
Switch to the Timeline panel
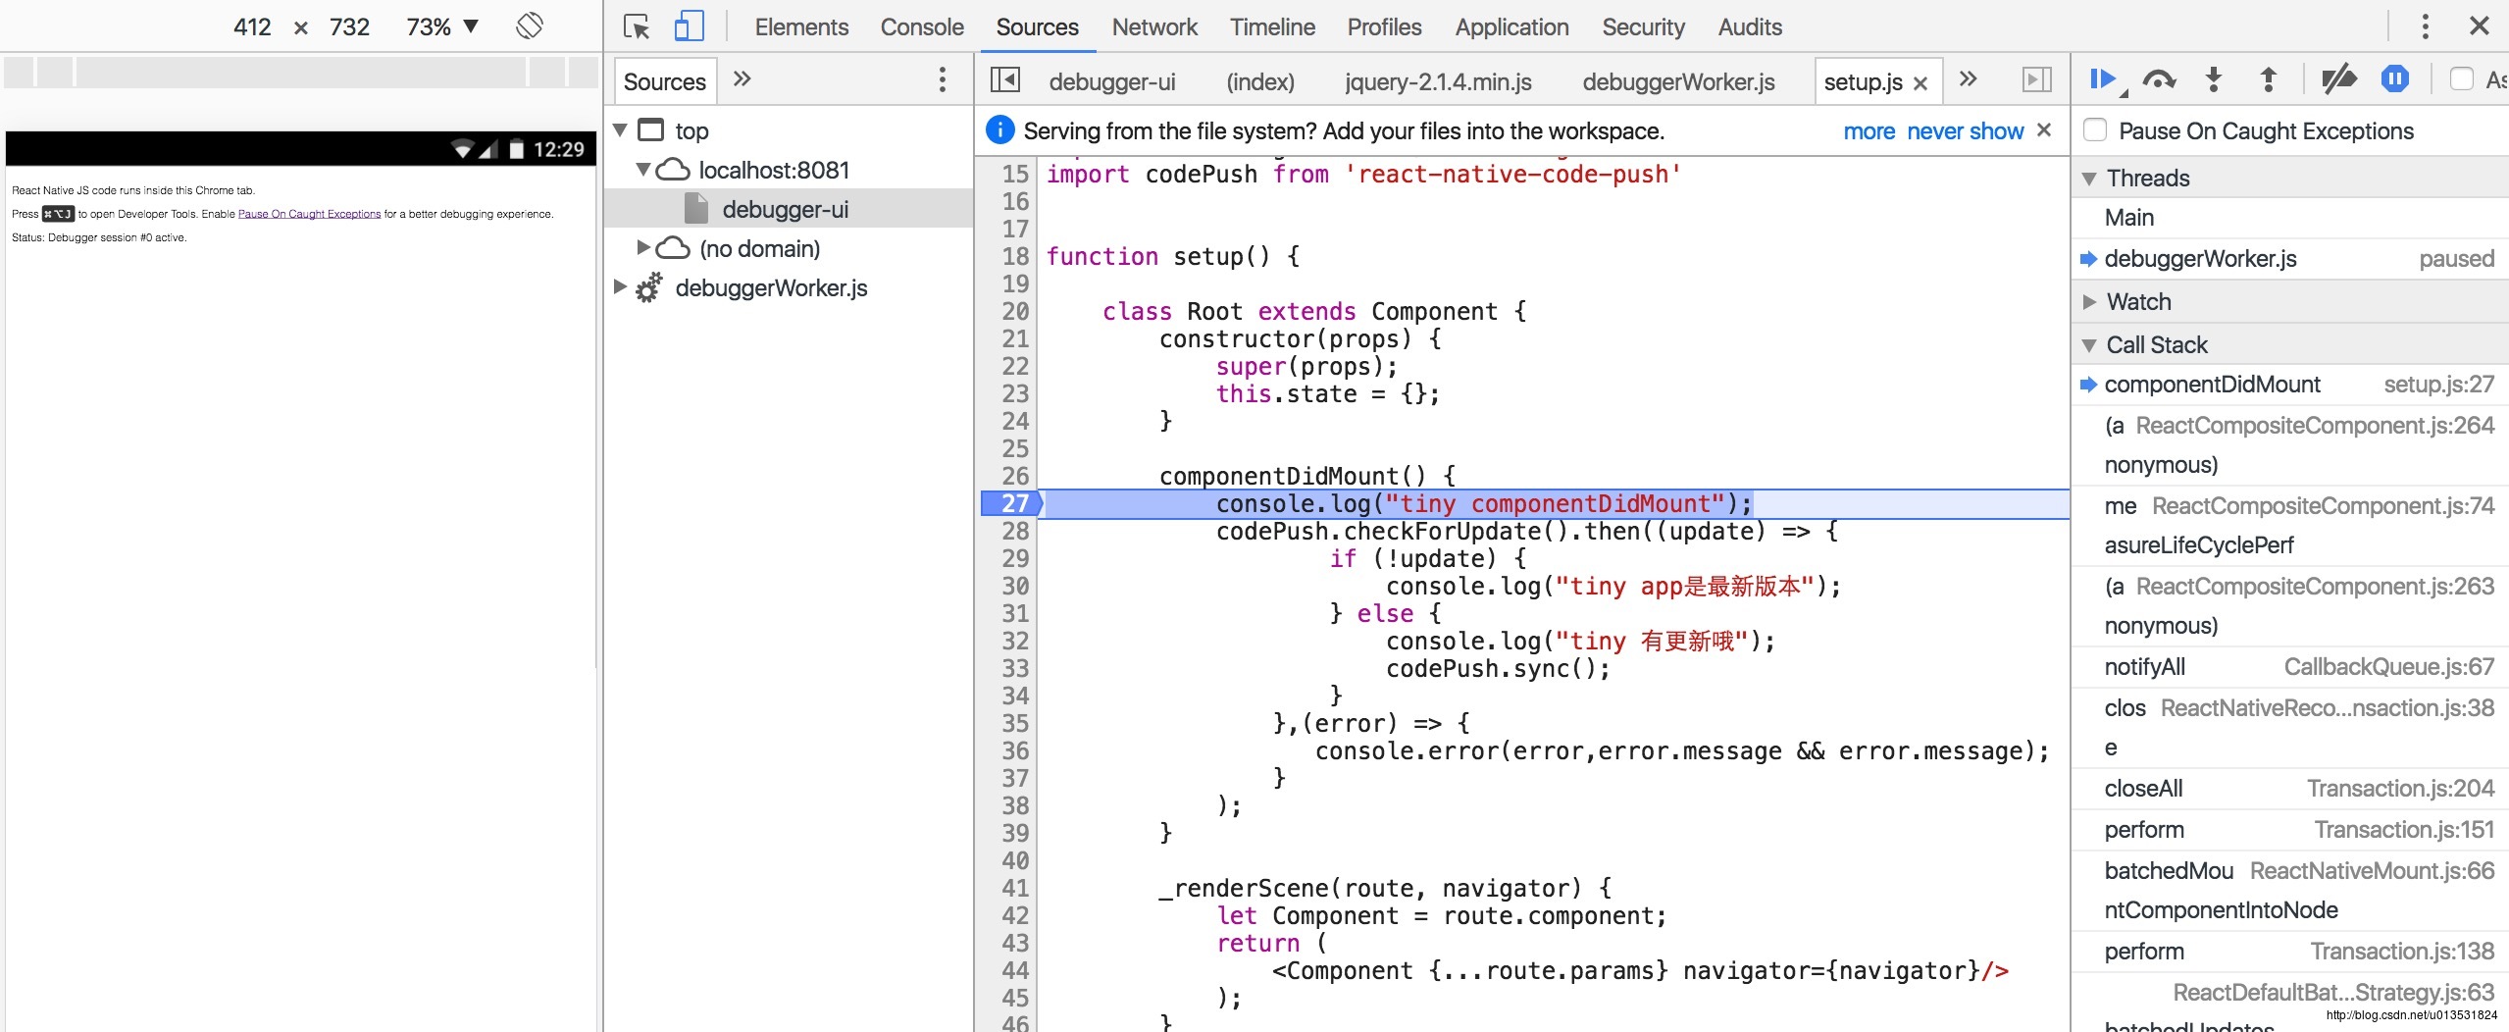pyautogui.click(x=1272, y=26)
